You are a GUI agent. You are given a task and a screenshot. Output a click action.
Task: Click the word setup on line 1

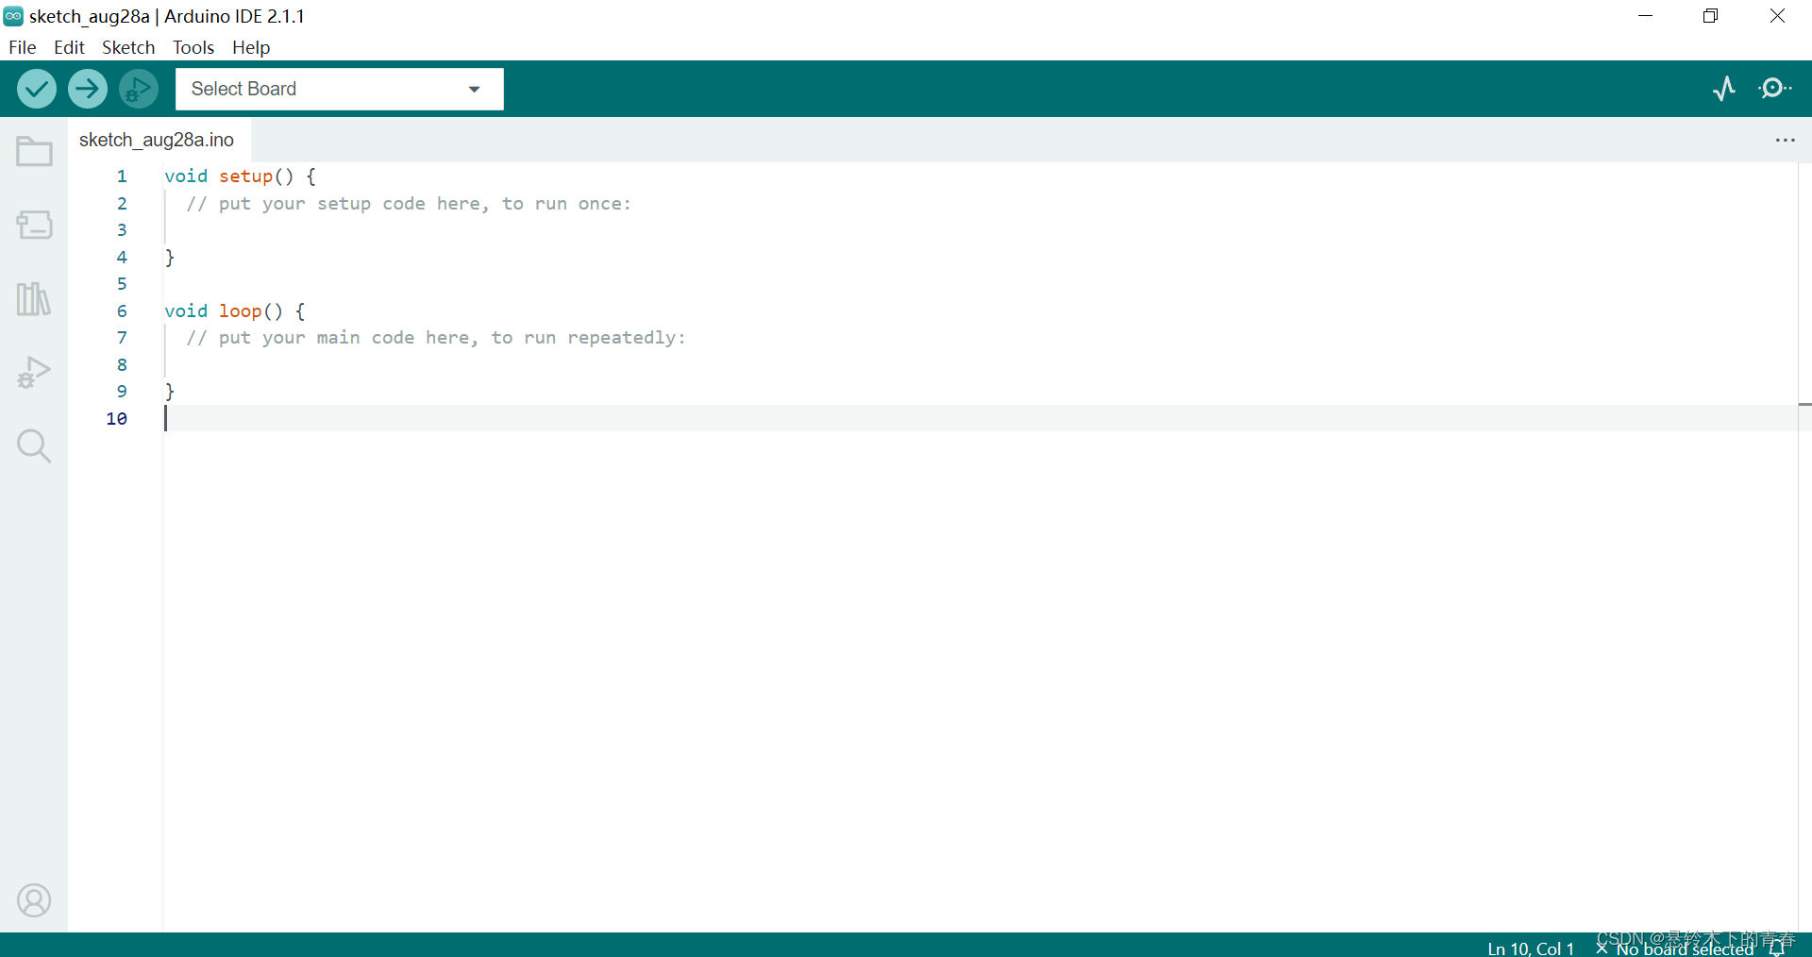245,176
